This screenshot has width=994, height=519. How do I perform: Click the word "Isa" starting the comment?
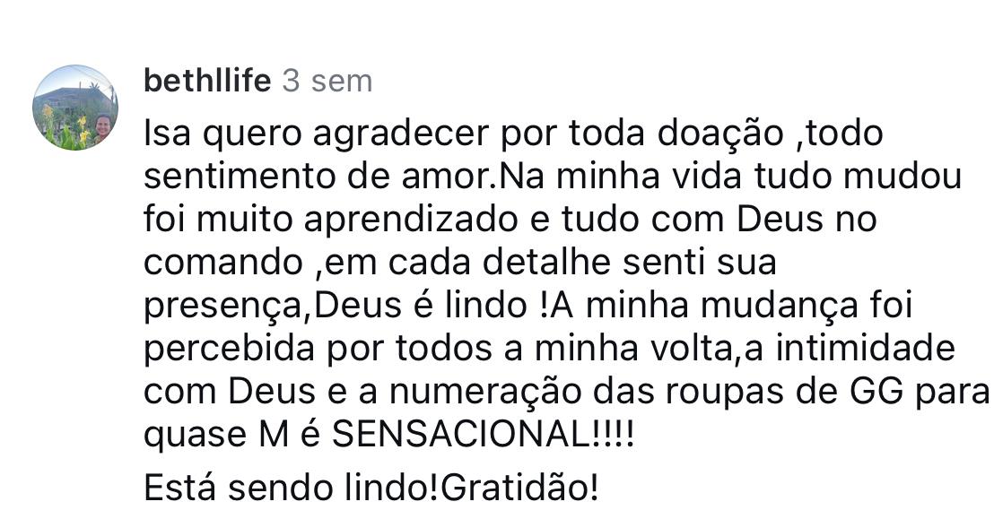[167, 134]
